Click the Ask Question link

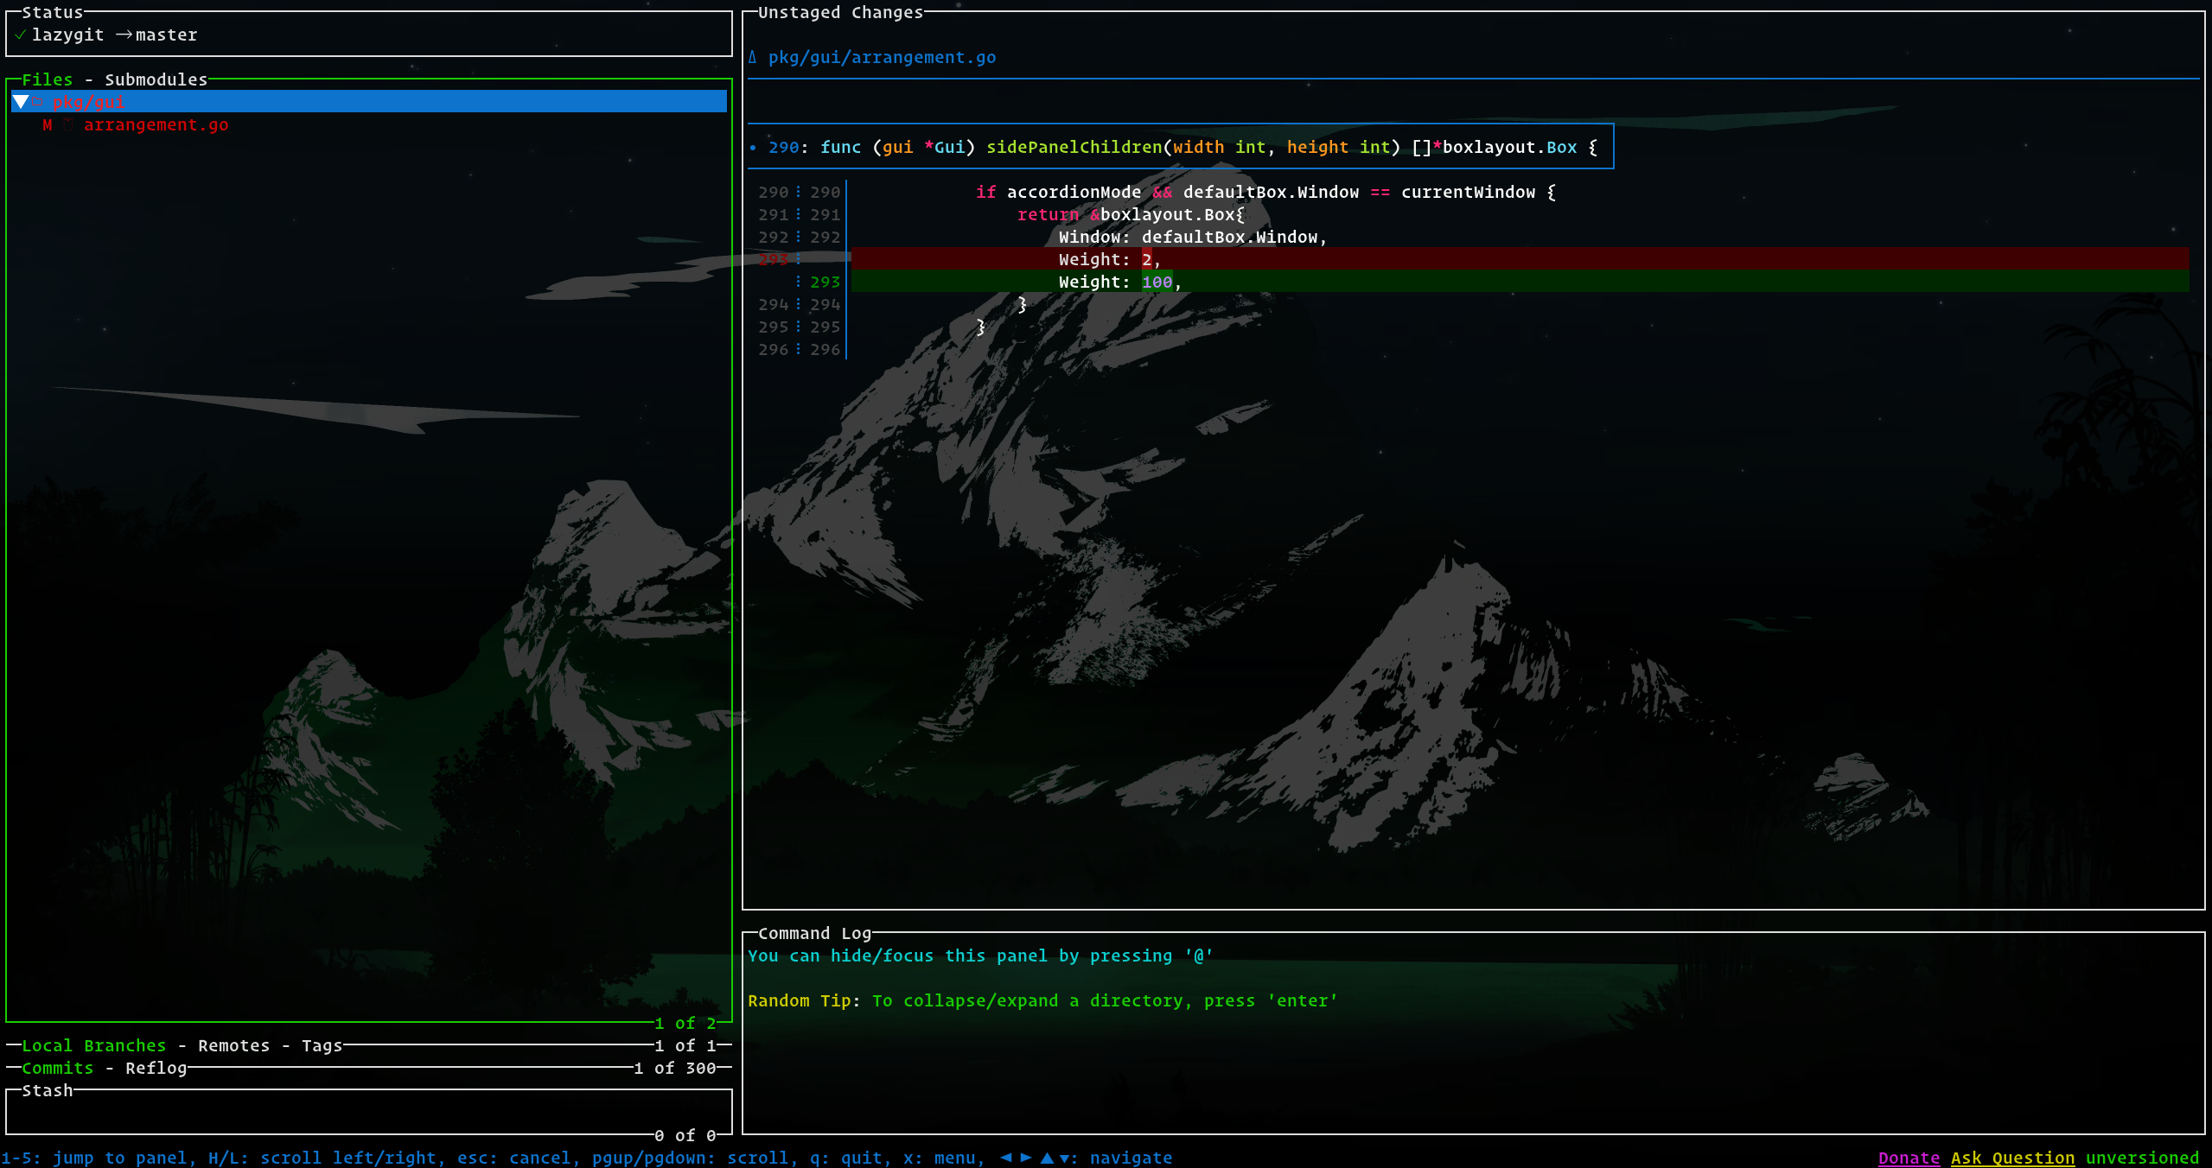tap(2011, 1158)
